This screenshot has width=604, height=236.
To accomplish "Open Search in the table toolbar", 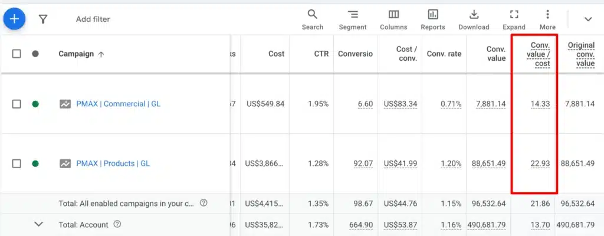I will pyautogui.click(x=313, y=19).
